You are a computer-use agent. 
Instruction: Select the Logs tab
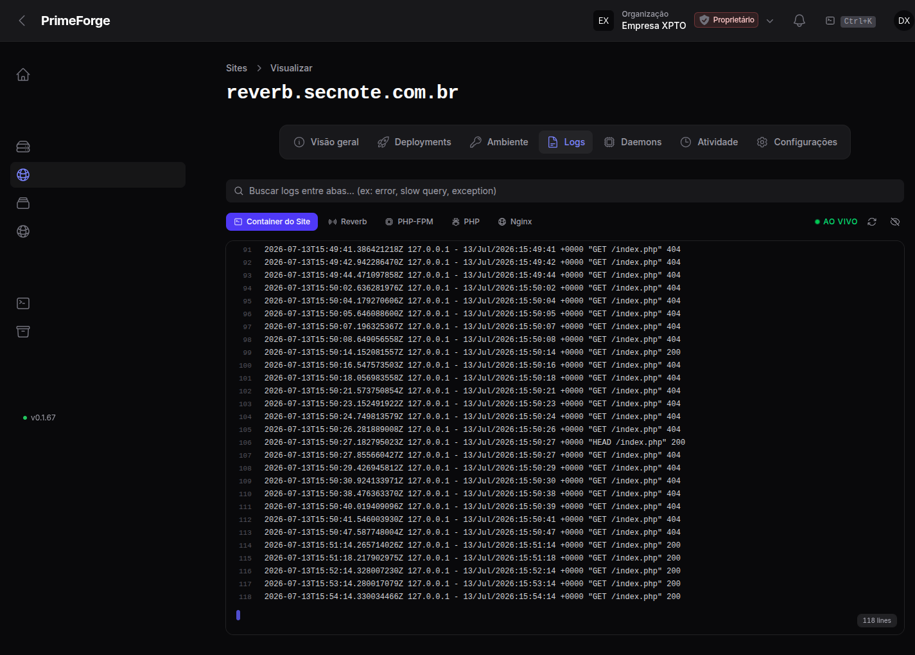566,142
